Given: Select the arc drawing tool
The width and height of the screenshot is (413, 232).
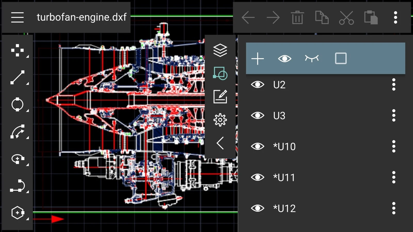Looking at the screenshot, I should point(17,132).
